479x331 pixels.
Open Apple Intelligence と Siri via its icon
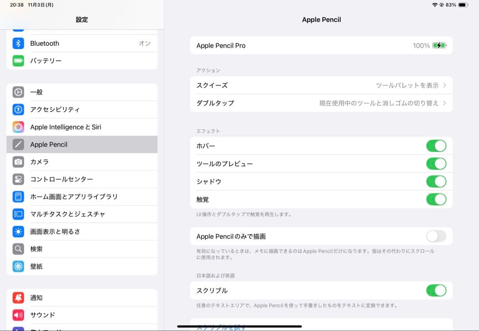[x=18, y=127]
